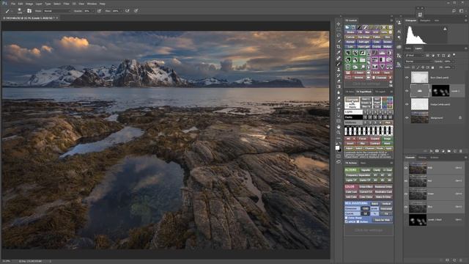
Task: Toggle the Actions checkbox next to sRGB
Action: click(x=358, y=221)
